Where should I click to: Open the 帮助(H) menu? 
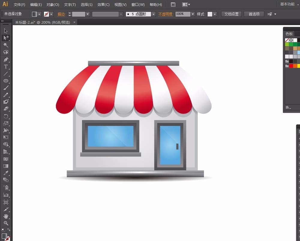(155, 4)
